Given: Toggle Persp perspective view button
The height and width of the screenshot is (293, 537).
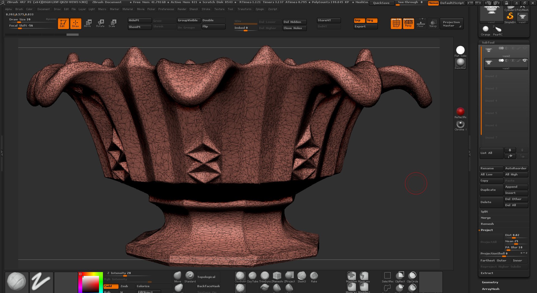Looking at the screenshot, I should 408,23.
